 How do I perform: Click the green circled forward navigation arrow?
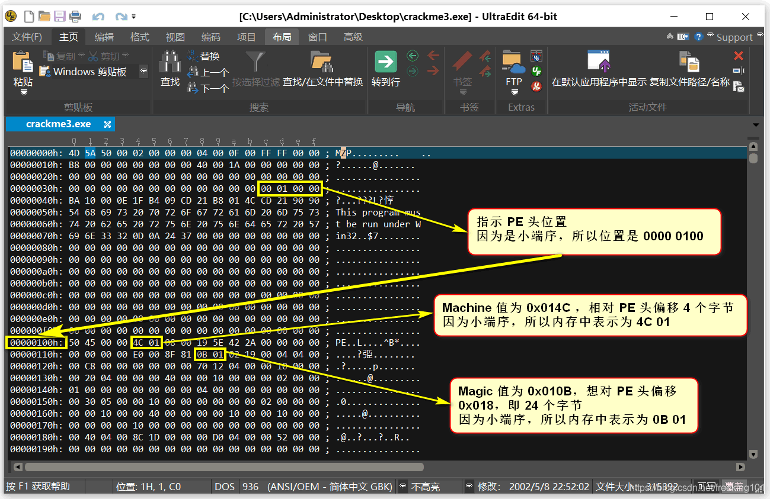(x=413, y=71)
